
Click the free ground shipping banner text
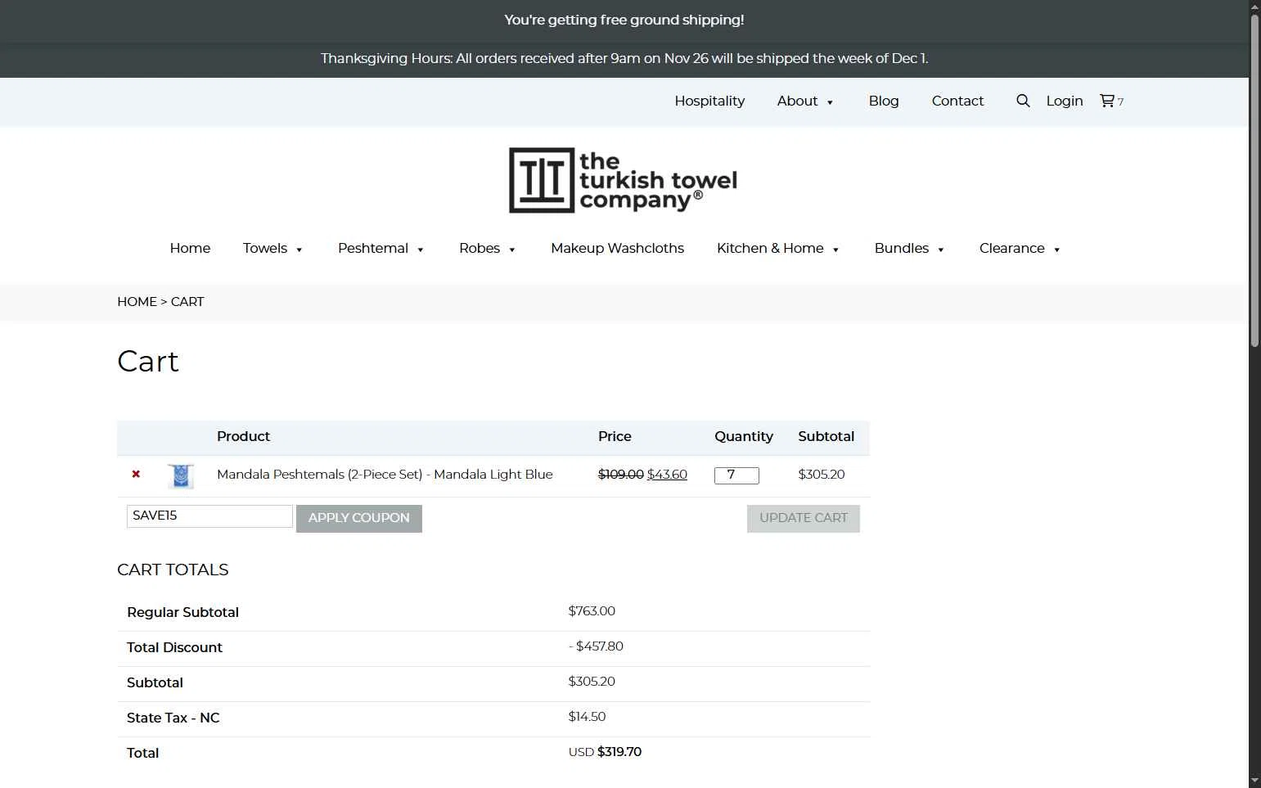click(624, 20)
